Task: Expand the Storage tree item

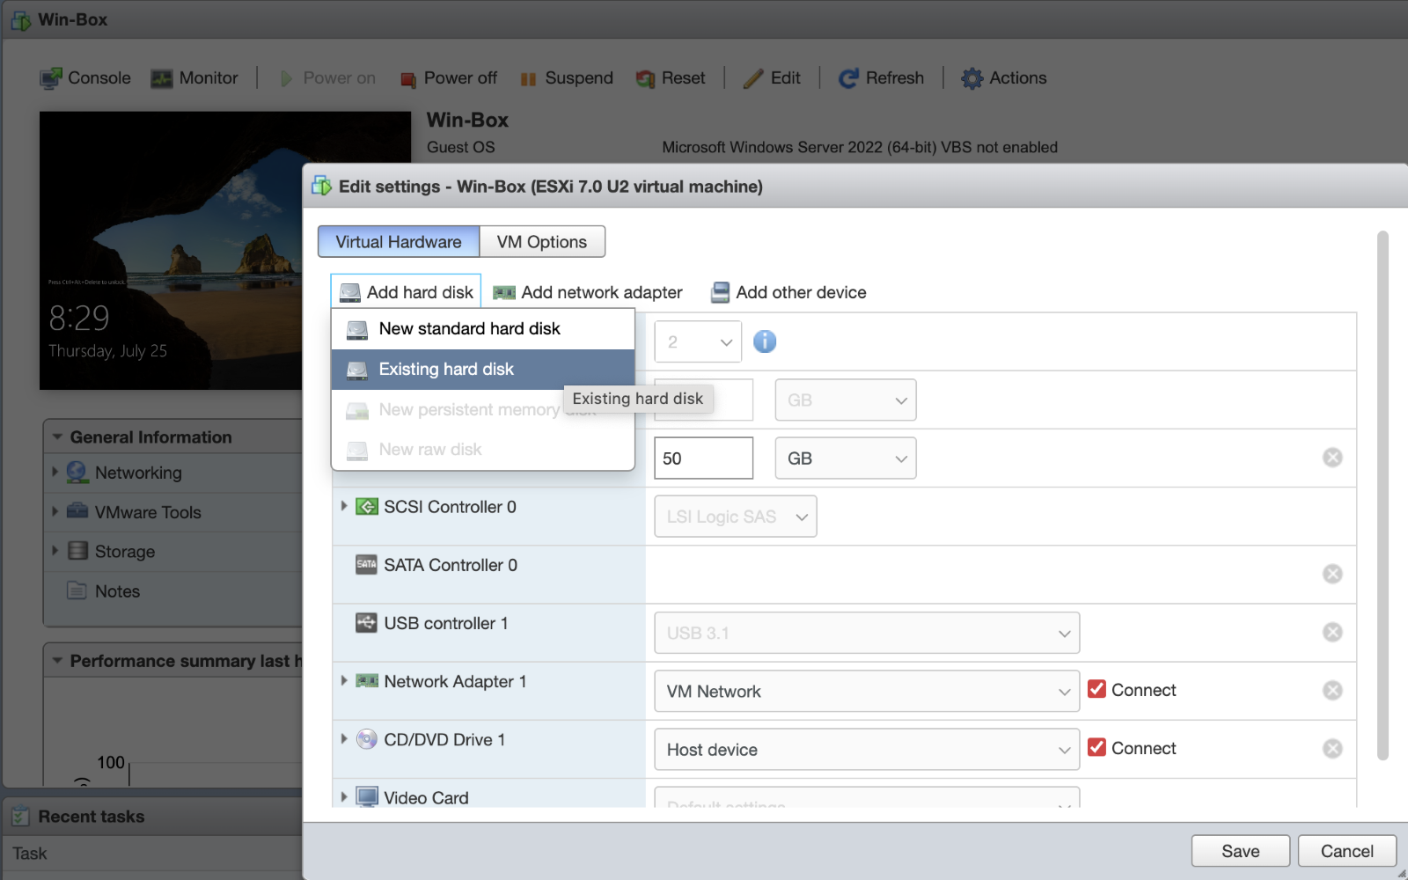Action: click(55, 551)
